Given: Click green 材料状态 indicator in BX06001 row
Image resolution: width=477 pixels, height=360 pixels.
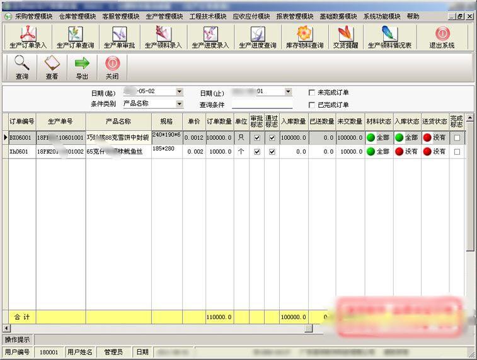Looking at the screenshot, I should [x=371, y=138].
